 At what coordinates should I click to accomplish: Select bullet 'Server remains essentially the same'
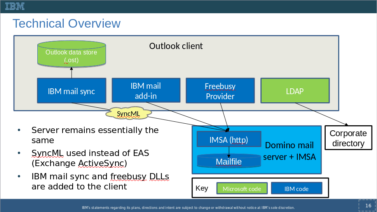(95, 135)
